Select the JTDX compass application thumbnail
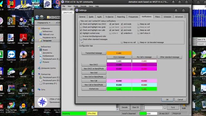Screen dimensions: 206x116 (x=42, y=102)
